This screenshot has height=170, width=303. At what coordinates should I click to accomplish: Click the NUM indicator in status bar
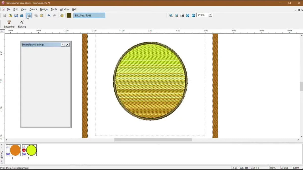point(296,168)
